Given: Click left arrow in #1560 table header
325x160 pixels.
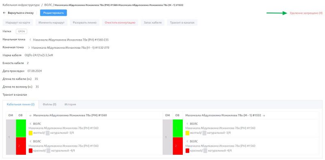Looking at the screenshot, I should [x=31, y=115].
